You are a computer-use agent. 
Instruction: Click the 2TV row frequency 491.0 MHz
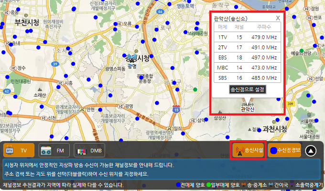pos(264,47)
